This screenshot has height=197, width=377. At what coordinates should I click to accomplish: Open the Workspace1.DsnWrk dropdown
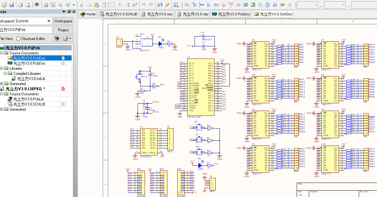pyautogui.click(x=49, y=21)
